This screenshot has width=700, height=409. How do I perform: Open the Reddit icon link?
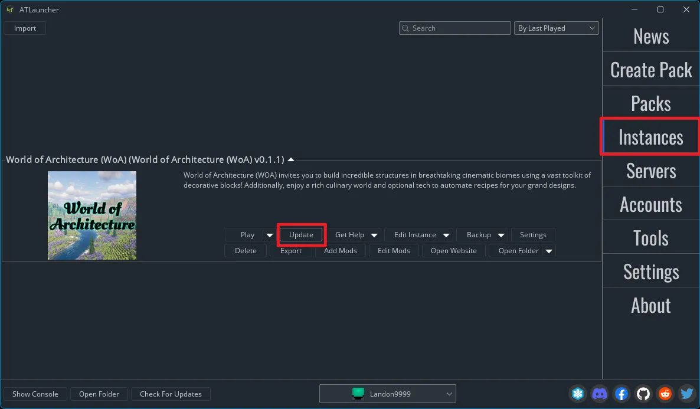click(x=665, y=394)
